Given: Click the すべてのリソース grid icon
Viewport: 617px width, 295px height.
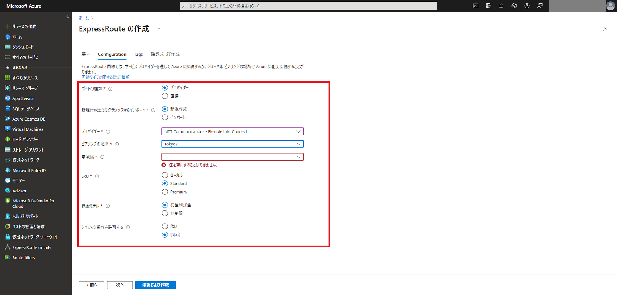Looking at the screenshot, I should click(x=7, y=78).
